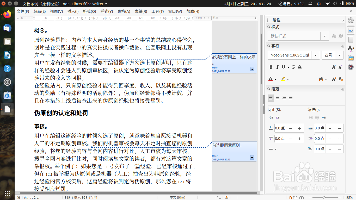Open the paragraph style dropdown showing 默认样式

click(x=324, y=36)
